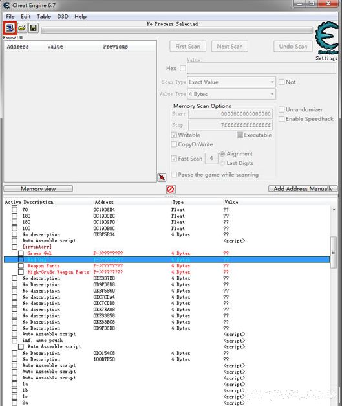The width and height of the screenshot is (342, 406).
Task: Click the Address column header in results
Action: (18, 47)
